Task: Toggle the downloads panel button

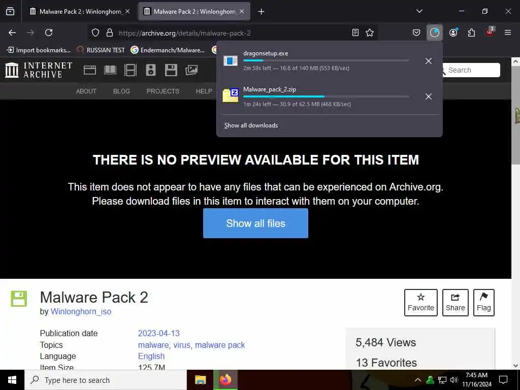Action: click(x=435, y=32)
